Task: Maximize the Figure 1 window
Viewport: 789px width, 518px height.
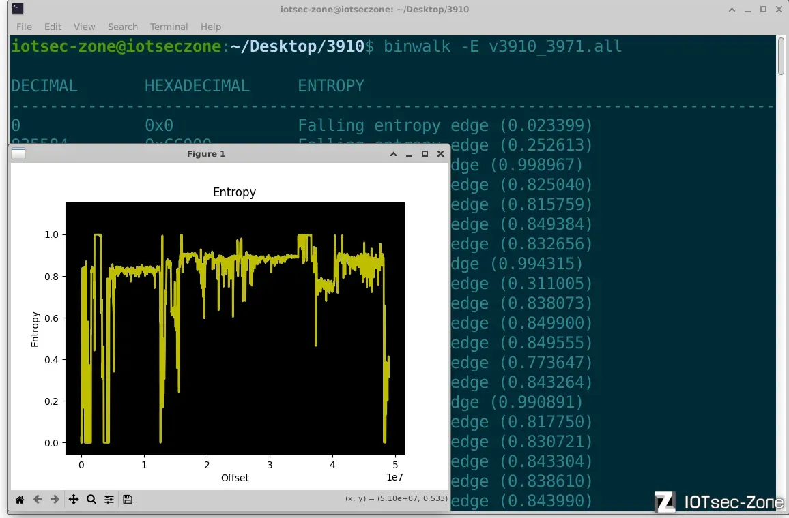Action: [x=425, y=154]
